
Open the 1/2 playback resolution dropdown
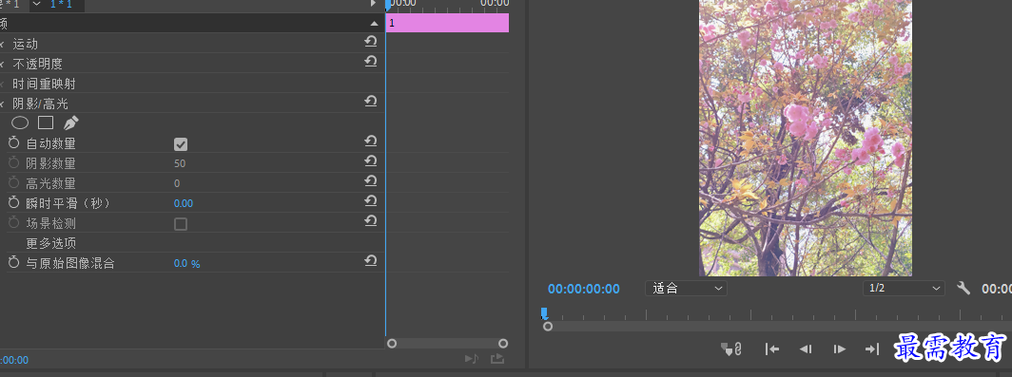click(904, 288)
